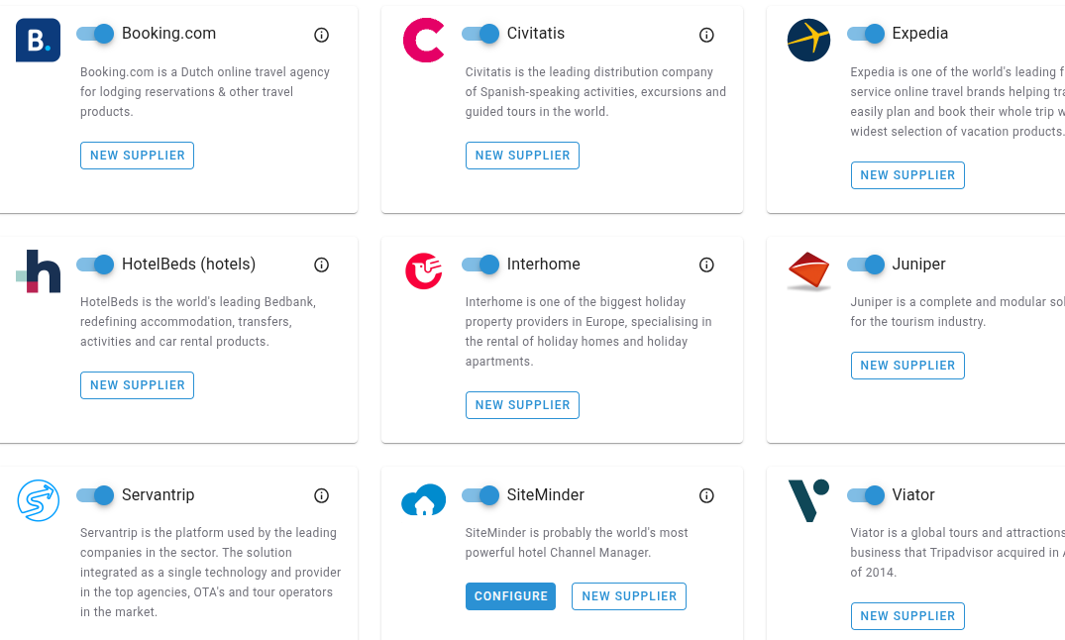This screenshot has width=1065, height=640.
Task: Switch off HotelBeds (hotels) toggle
Action: [x=95, y=265]
